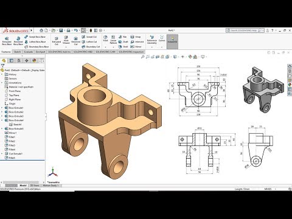Start the Revolved Cut tool
Image resolution: width=292 pixels, height=219 pixels.
click(x=75, y=41)
